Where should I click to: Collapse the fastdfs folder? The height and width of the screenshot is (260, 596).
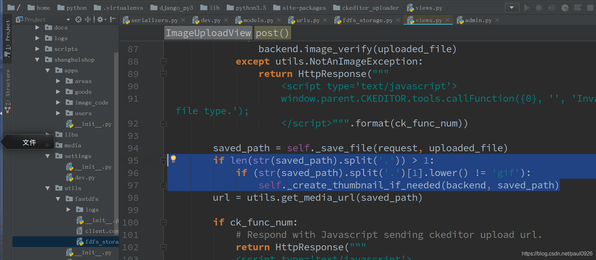point(58,199)
